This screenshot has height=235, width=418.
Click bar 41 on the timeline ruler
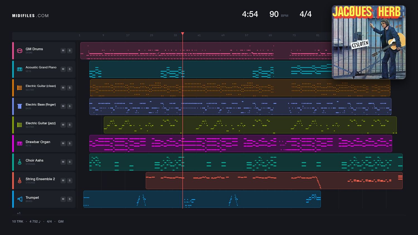pos(199,35)
